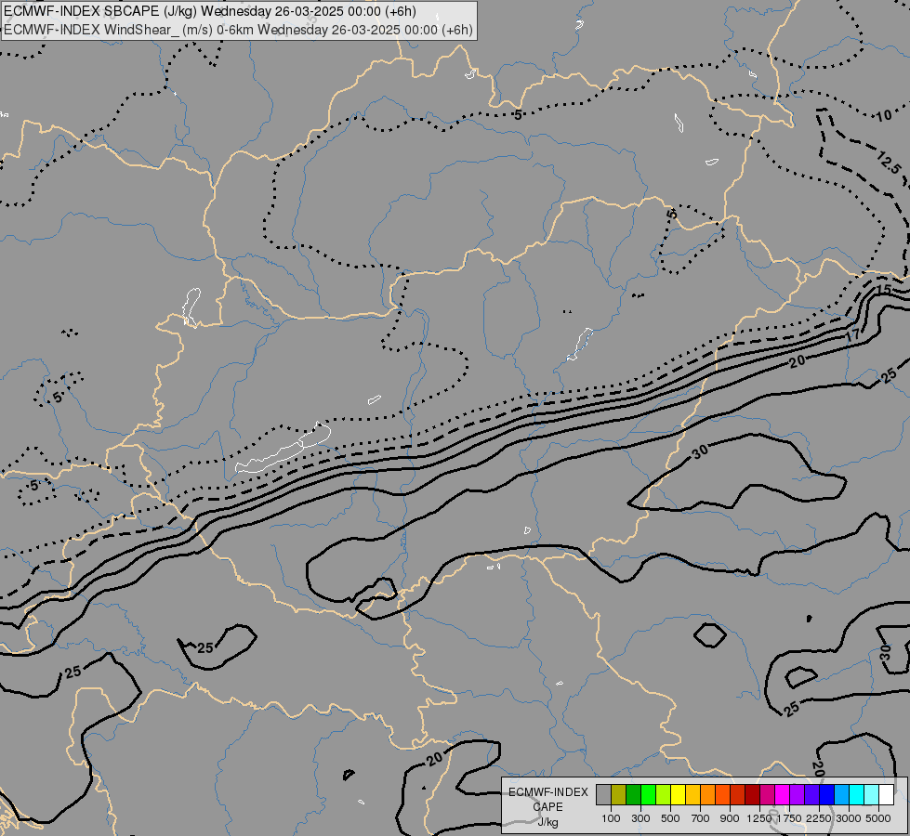The height and width of the screenshot is (836, 910).
Task: Click the SBCAPE title line in header
Action: pos(211,11)
